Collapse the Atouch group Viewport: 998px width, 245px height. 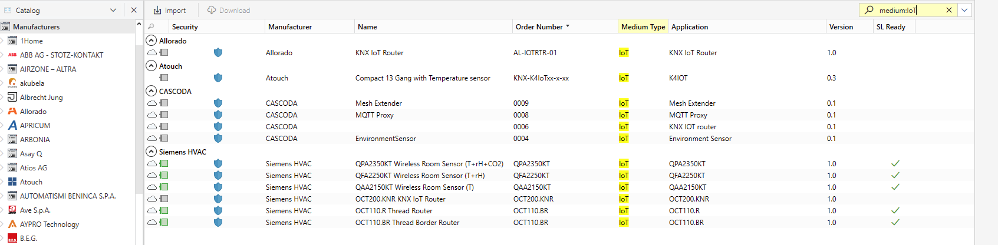tap(151, 66)
